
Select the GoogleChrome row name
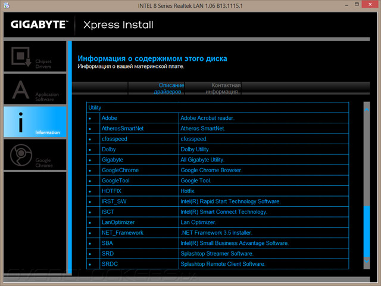120,170
